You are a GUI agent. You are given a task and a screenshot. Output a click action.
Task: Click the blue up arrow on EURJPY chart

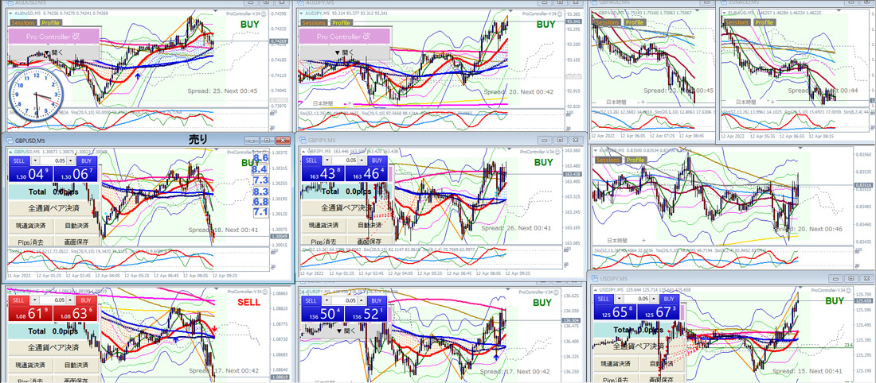(x=495, y=358)
